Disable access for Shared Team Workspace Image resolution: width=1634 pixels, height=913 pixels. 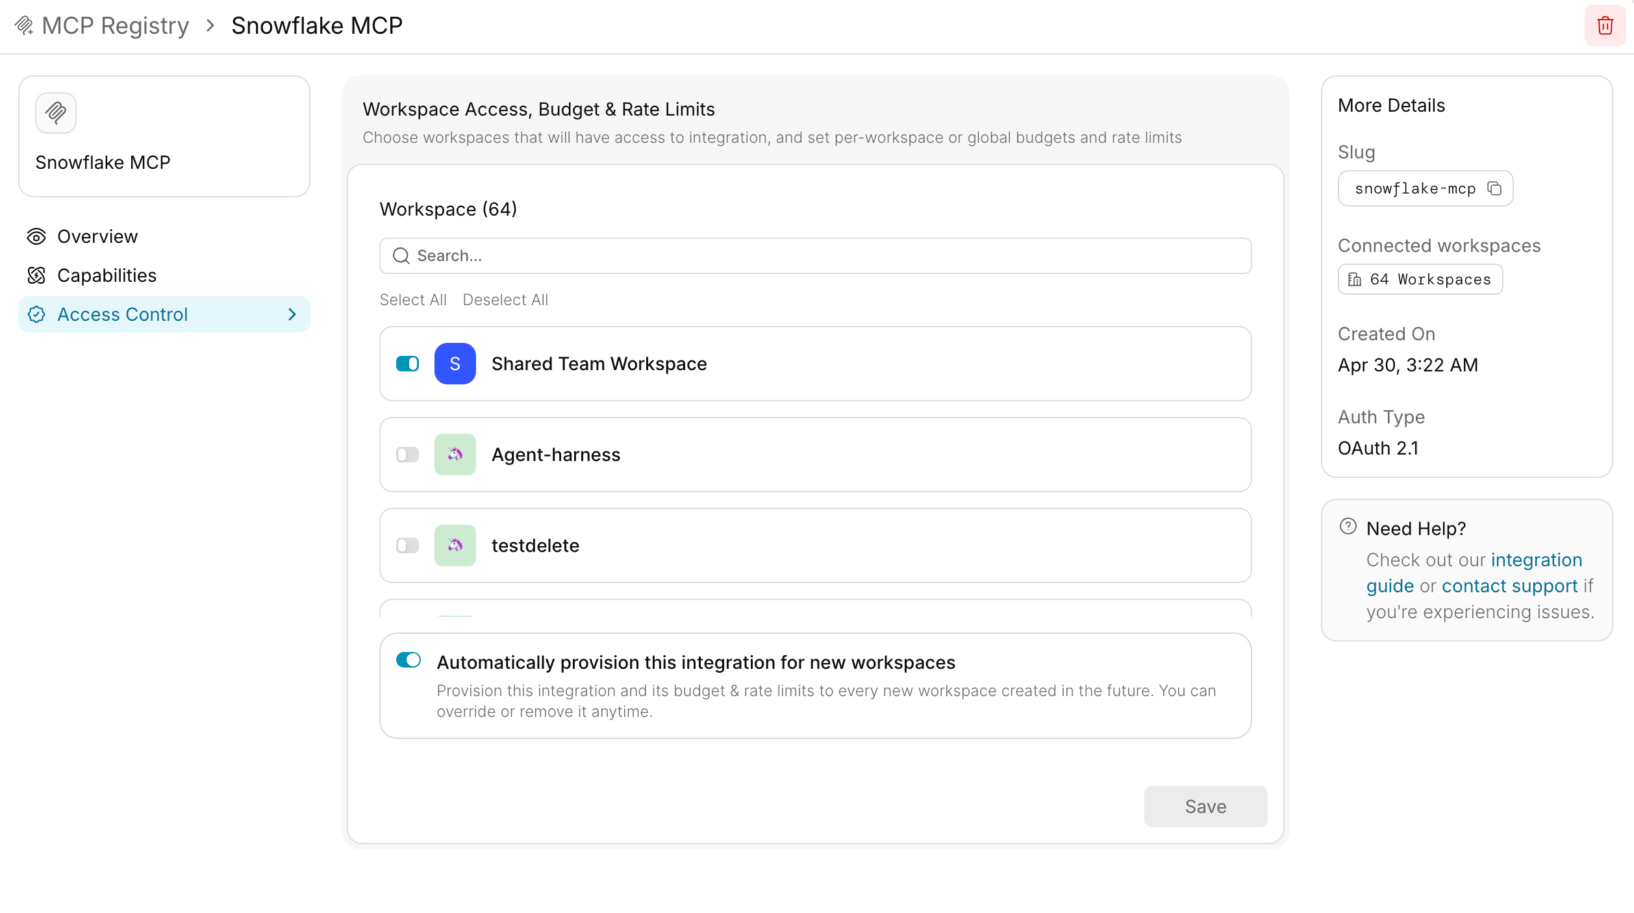pyautogui.click(x=408, y=364)
